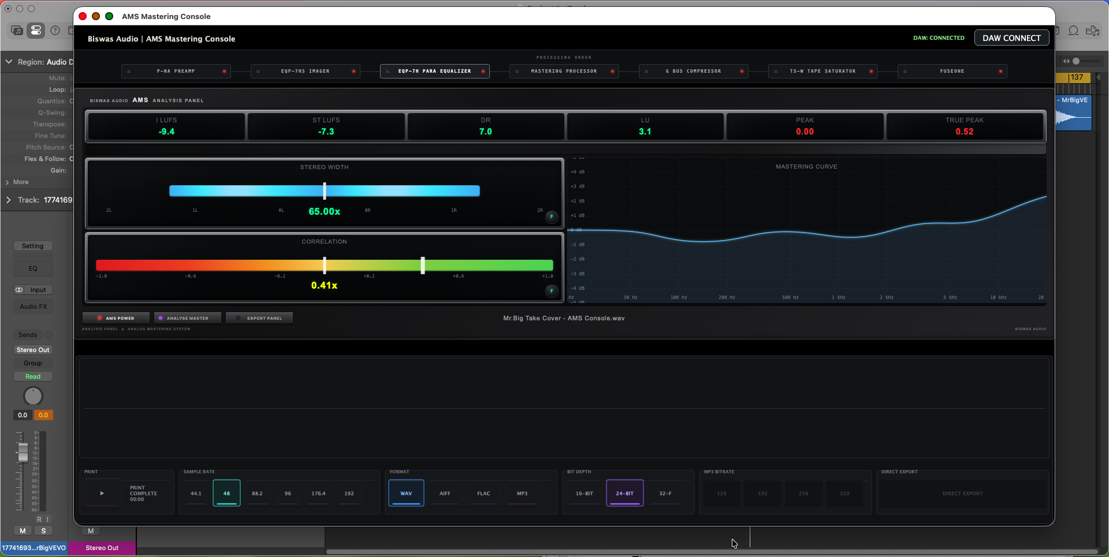Viewport: 1109px width, 557px height.
Task: Open the loop browser icon at top right
Action: coord(1073,31)
